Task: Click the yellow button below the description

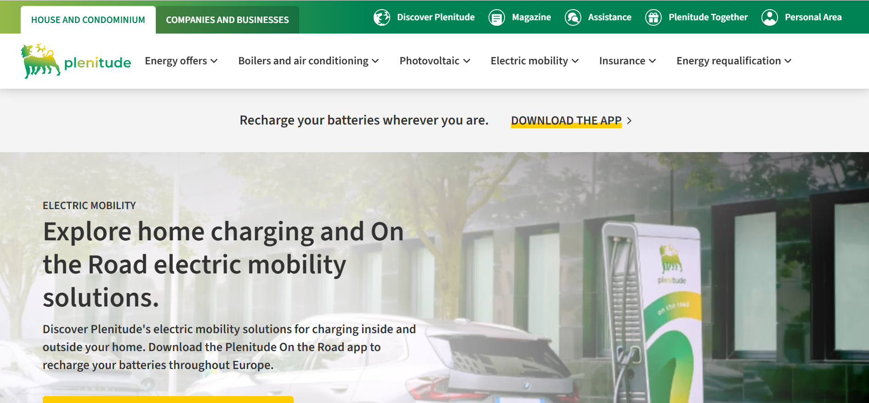Action: point(168,399)
